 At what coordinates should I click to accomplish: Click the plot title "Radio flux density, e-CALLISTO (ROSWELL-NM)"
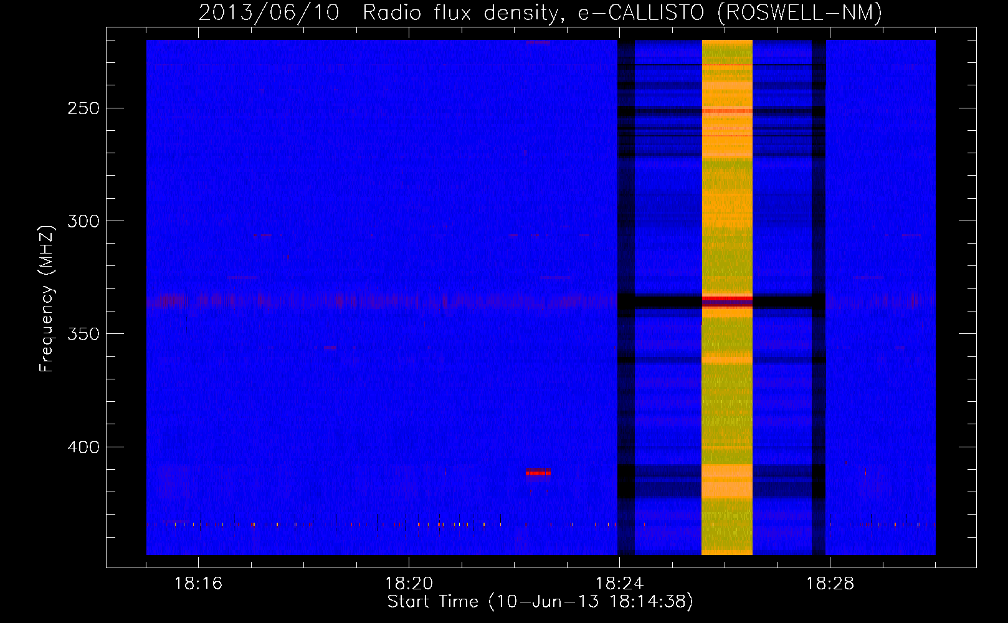pyautogui.click(x=622, y=12)
